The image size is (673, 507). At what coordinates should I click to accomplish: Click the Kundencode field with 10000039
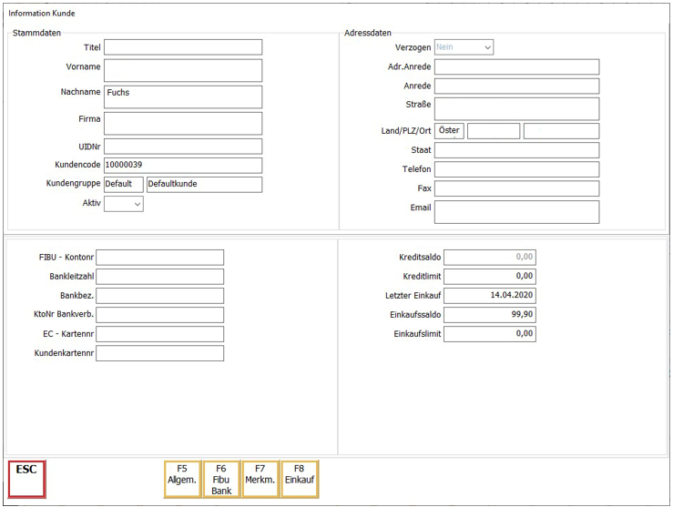[x=183, y=166]
